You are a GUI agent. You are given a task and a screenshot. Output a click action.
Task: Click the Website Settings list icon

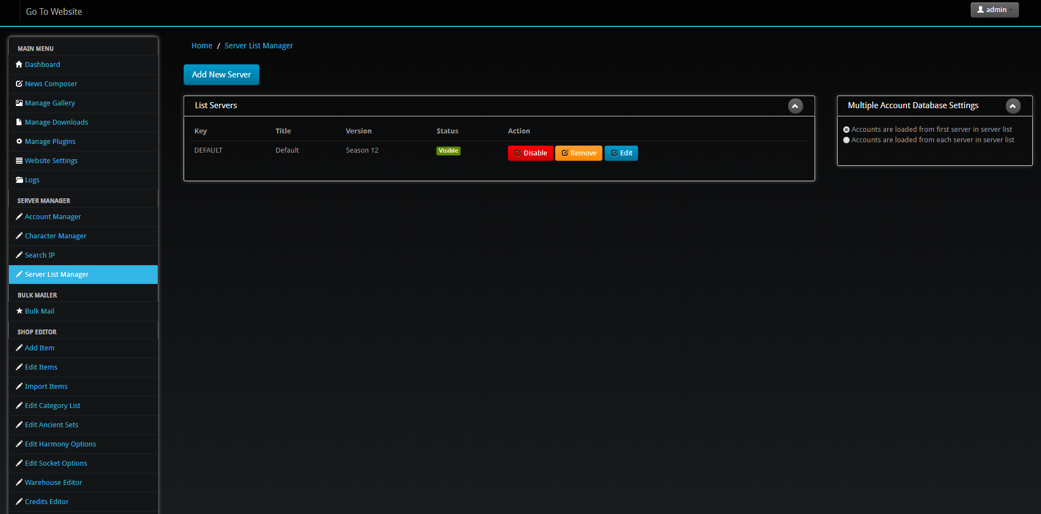point(19,160)
